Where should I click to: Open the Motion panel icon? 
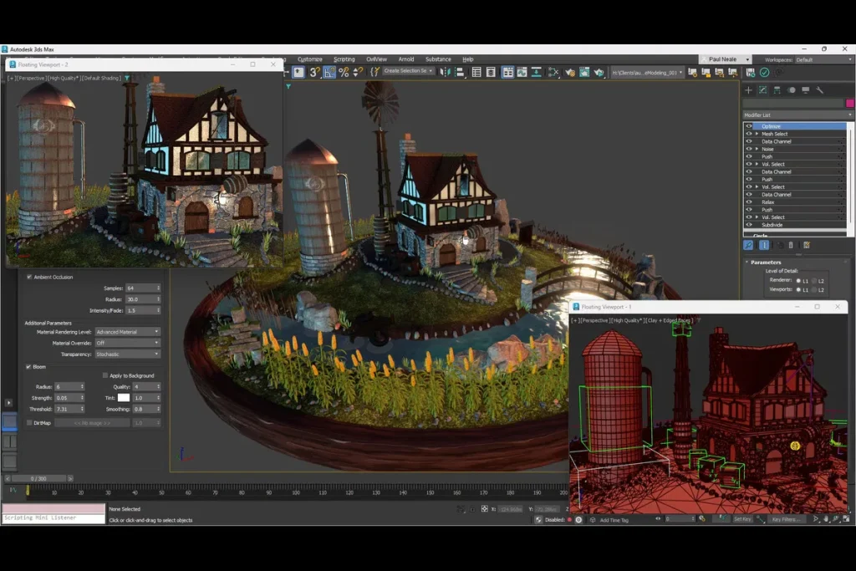click(x=791, y=90)
